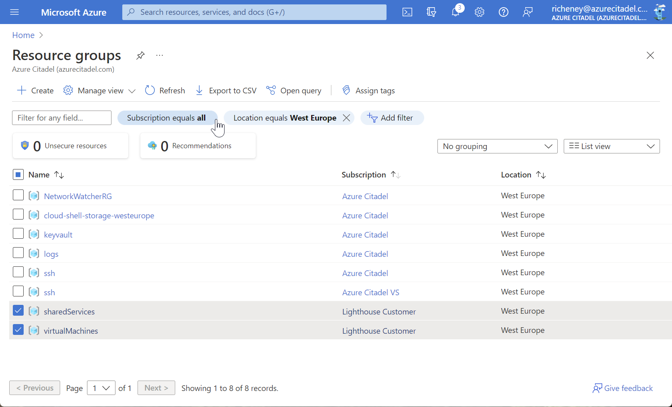Refresh the resource groups list
Image resolution: width=672 pixels, height=407 pixels.
pos(164,90)
